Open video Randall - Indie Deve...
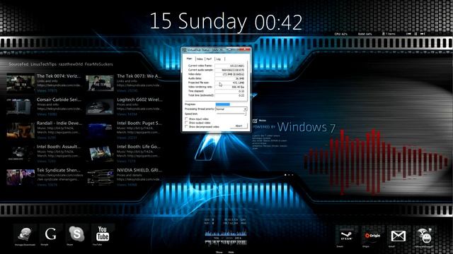The width and height of the screenshot is (453, 254). 59,123
